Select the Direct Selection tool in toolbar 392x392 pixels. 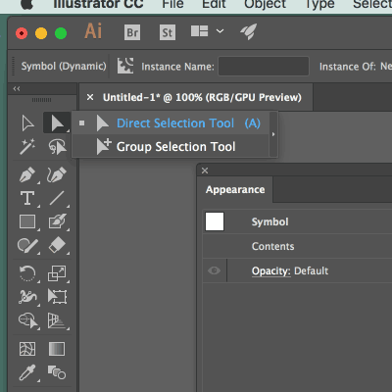coord(57,122)
